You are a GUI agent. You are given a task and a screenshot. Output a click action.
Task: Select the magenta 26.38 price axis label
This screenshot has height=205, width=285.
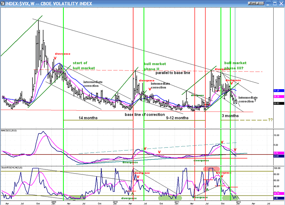(276, 96)
